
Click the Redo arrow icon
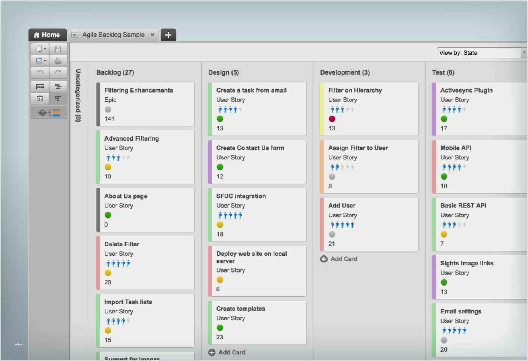(58, 72)
